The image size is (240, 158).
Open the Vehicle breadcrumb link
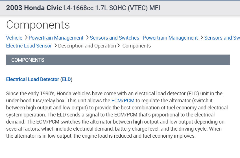[14, 38]
